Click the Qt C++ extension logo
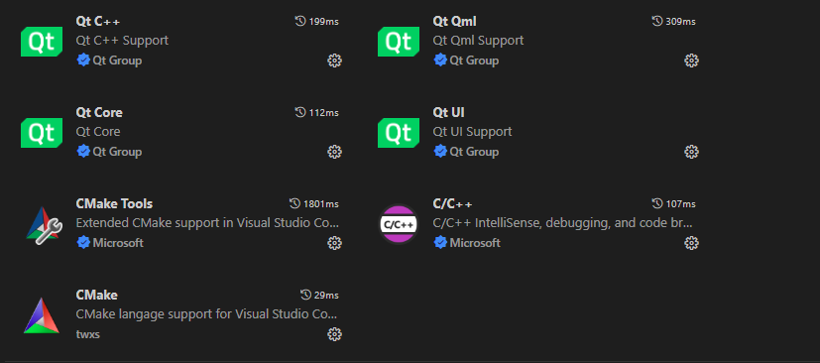The height and width of the screenshot is (363, 820). tap(42, 42)
